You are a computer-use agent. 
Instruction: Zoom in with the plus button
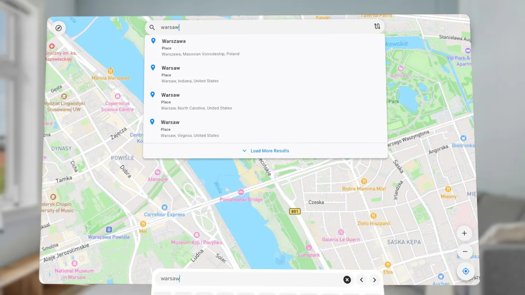(x=464, y=233)
